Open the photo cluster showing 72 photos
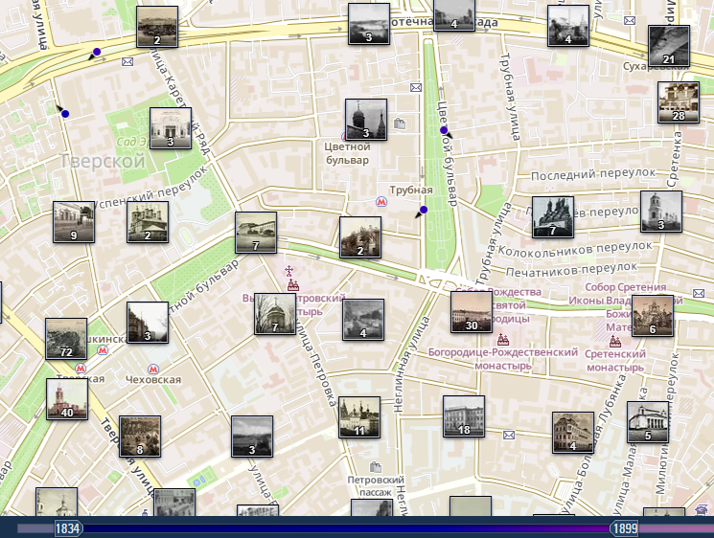 pyautogui.click(x=66, y=339)
